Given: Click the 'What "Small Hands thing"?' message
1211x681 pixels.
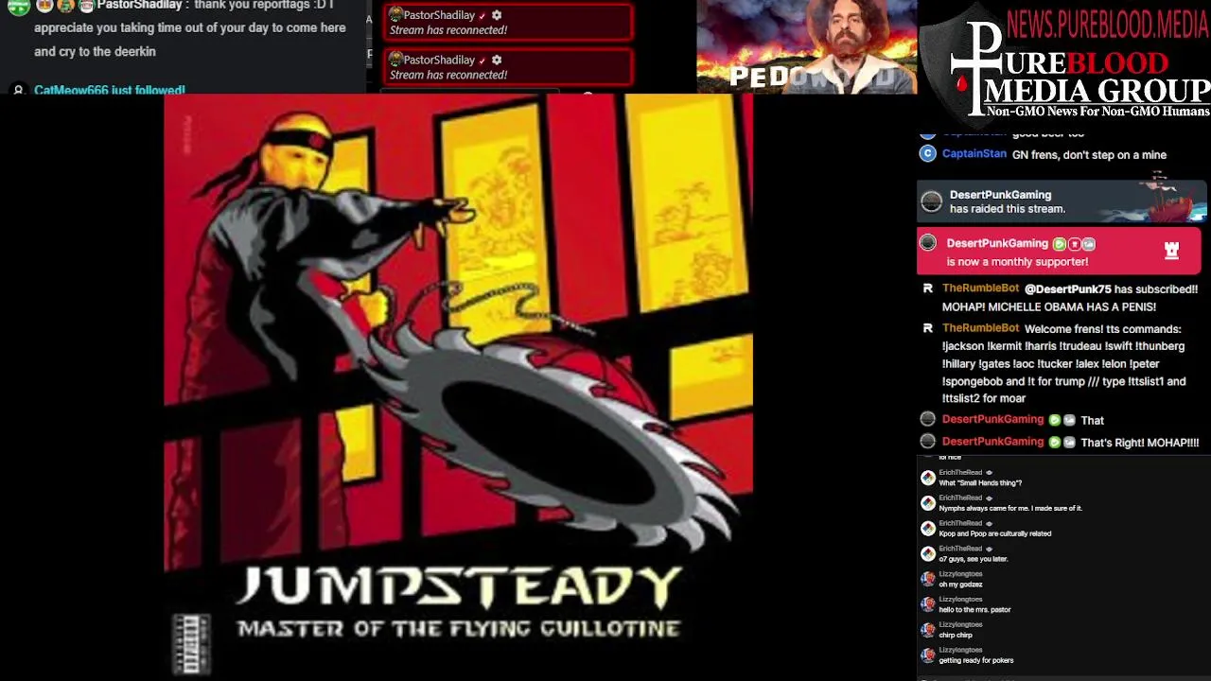Looking at the screenshot, I should click(x=980, y=483).
